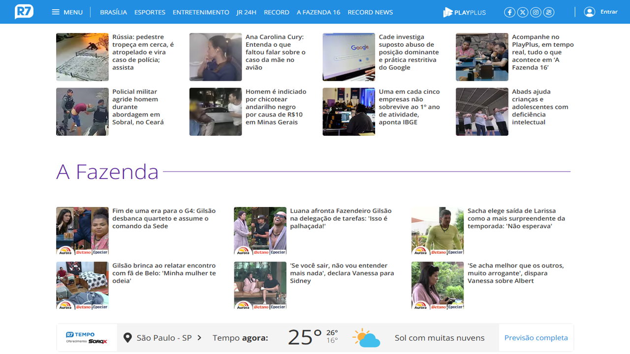Click the Sacha elege saída de Larissa thumbnail

tap(437, 231)
